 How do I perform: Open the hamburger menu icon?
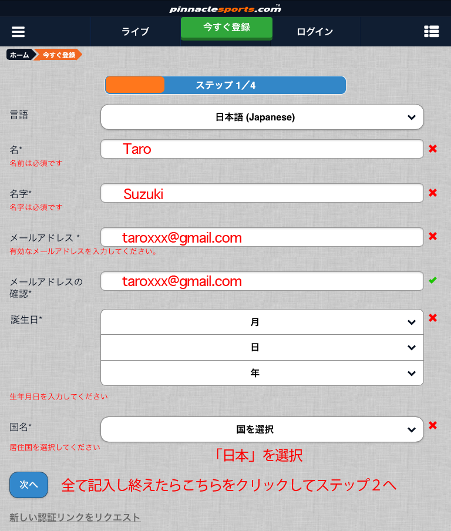point(18,32)
